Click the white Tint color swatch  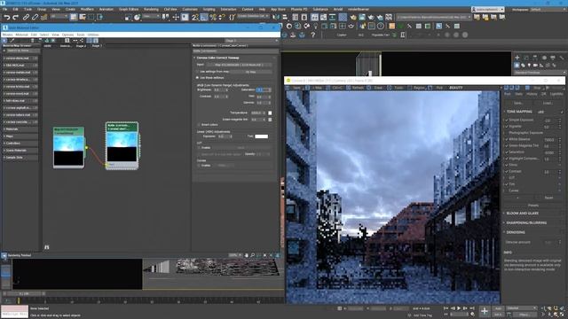[x=262, y=136]
